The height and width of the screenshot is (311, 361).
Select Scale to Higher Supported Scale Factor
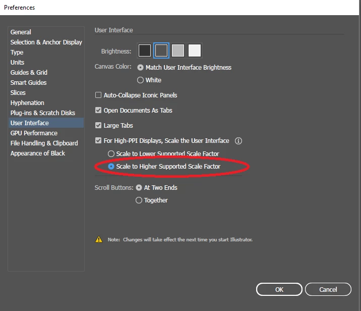tap(111, 167)
